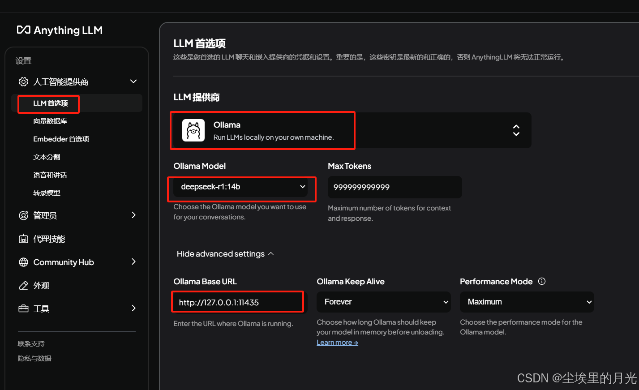This screenshot has width=639, height=390.
Task: Expand the 管理员 section arrow
Action: click(133, 215)
